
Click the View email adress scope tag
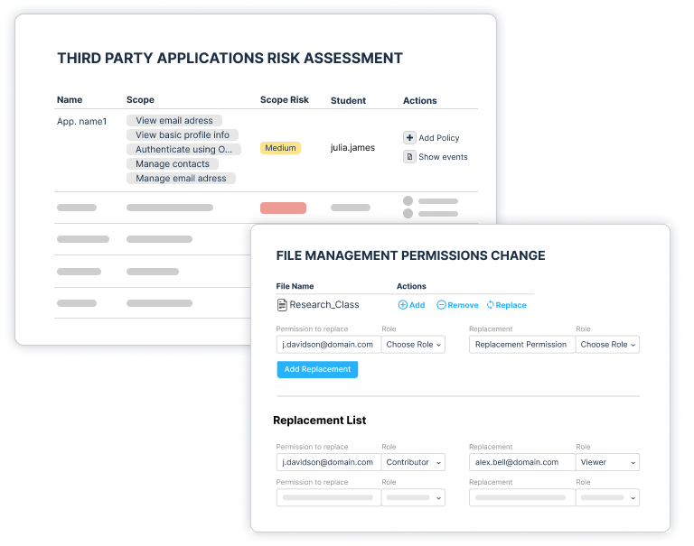point(174,120)
